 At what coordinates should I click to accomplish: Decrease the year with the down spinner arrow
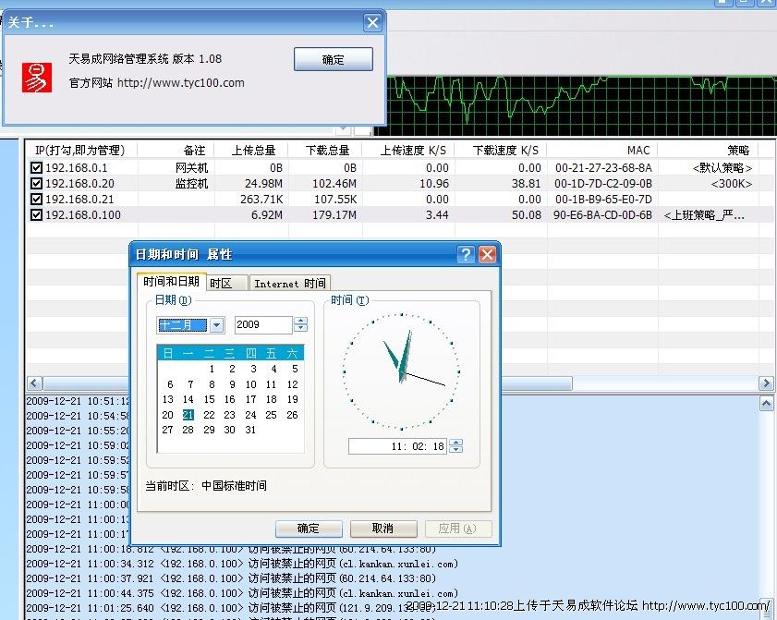(x=300, y=329)
